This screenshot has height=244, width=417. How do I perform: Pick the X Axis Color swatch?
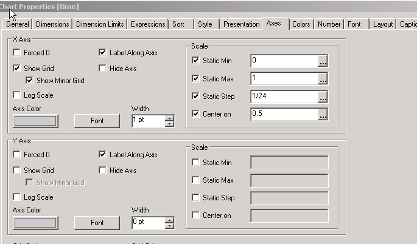click(35, 121)
